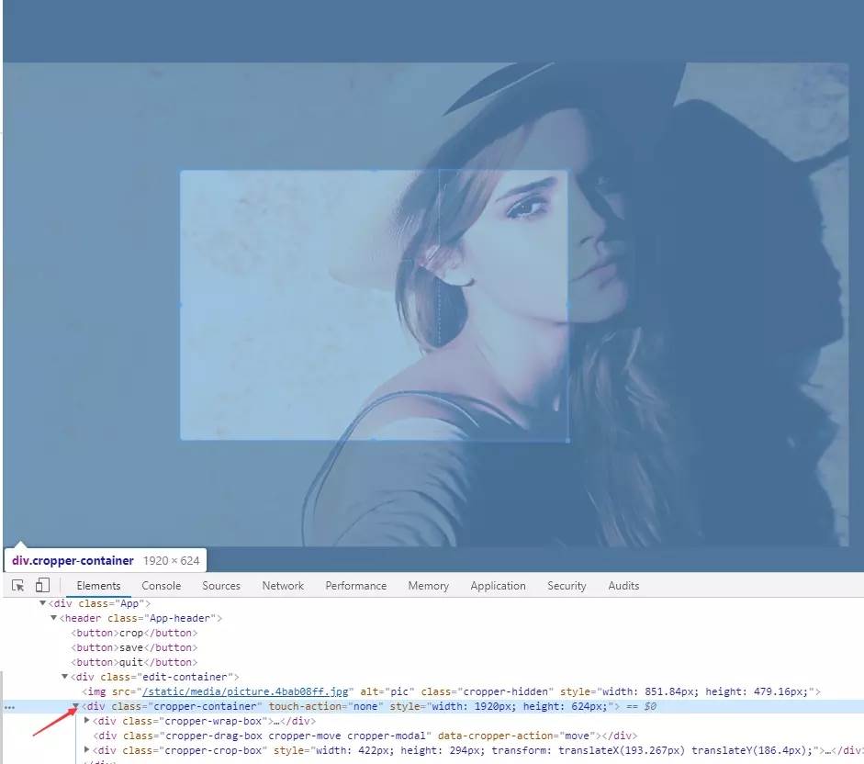Select the cropper-drag-box div row
The height and width of the screenshot is (764, 864).
point(365,736)
